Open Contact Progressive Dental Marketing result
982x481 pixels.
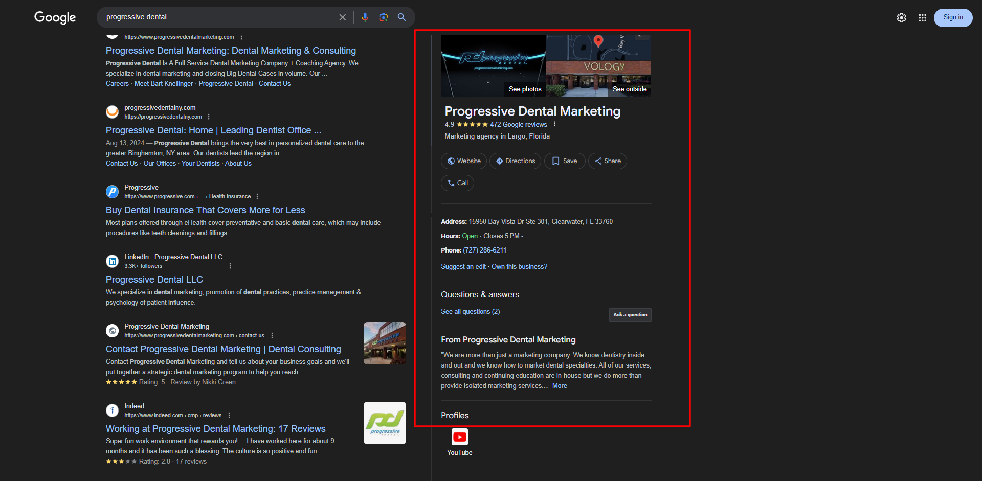point(223,349)
